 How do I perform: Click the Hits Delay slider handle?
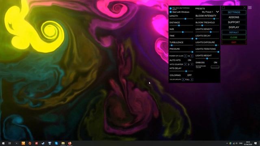coord(186,71)
